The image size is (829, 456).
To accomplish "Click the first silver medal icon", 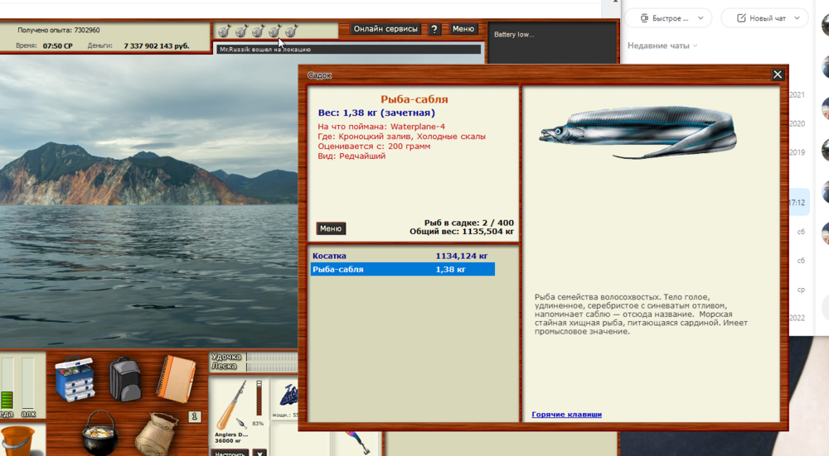I will click(x=224, y=31).
